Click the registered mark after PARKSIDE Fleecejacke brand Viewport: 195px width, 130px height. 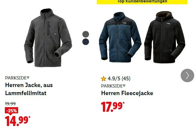click(124, 85)
